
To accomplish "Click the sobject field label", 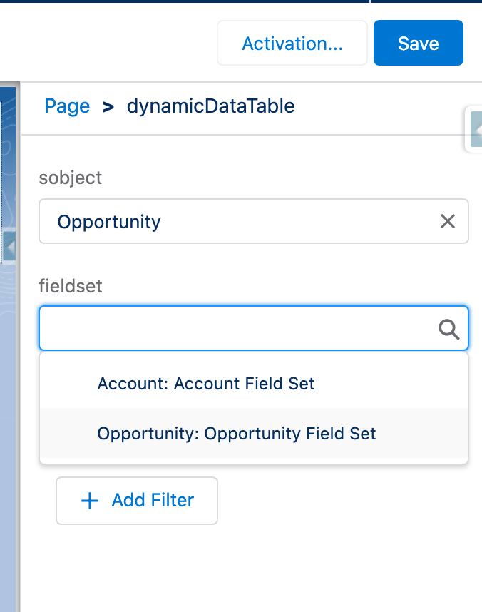I will pos(71,178).
